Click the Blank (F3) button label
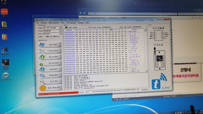The image size is (203, 114). 54,75
